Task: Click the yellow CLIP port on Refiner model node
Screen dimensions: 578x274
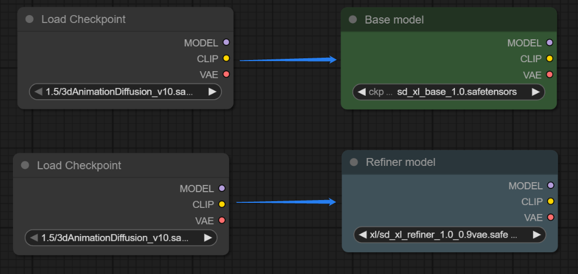Action: tap(550, 201)
